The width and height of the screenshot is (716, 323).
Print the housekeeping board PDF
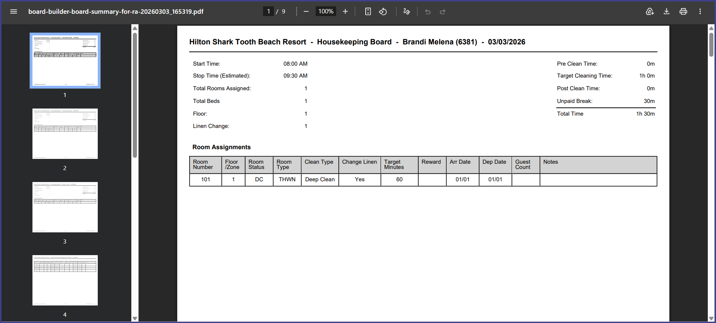[683, 12]
